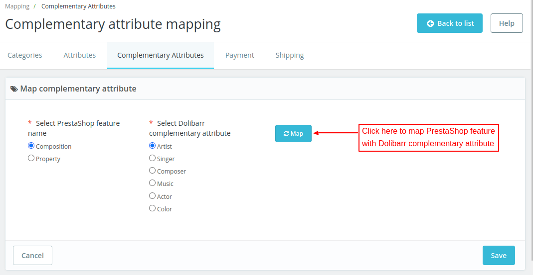Select the Composition feature radio button
533x275 pixels.
coord(31,146)
